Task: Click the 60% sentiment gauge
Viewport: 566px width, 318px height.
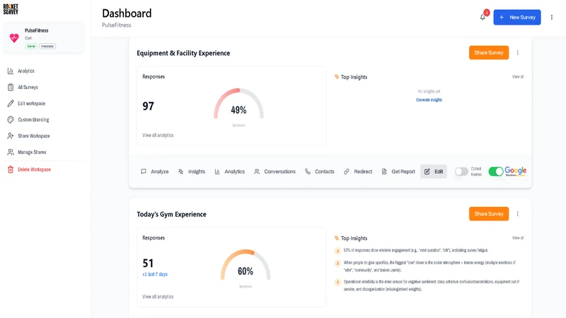Action: click(x=246, y=266)
